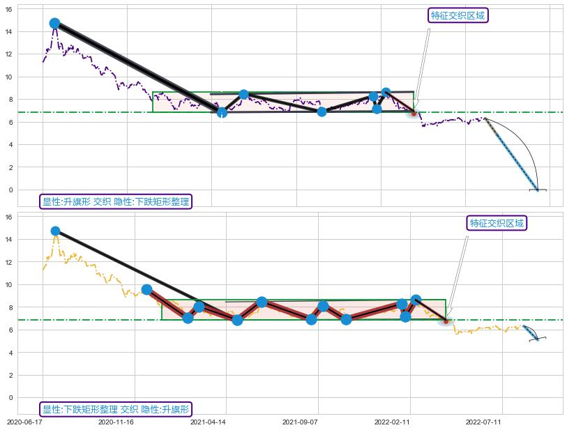Screen dimensions: 567x430
Task: Click the red endpoint dot in top chart
Action: [413, 112]
